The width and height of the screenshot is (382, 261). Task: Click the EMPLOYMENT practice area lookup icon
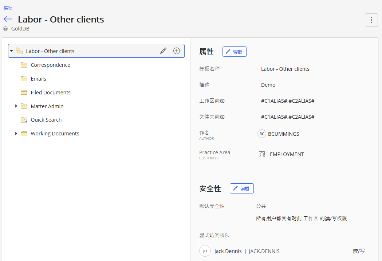262,154
